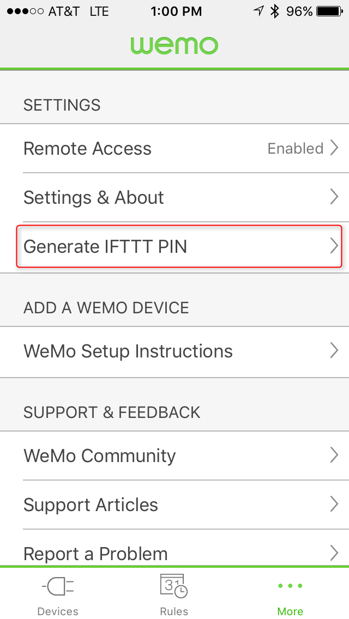
Task: Open Generate IFTTT PIN option
Action: pos(179,246)
